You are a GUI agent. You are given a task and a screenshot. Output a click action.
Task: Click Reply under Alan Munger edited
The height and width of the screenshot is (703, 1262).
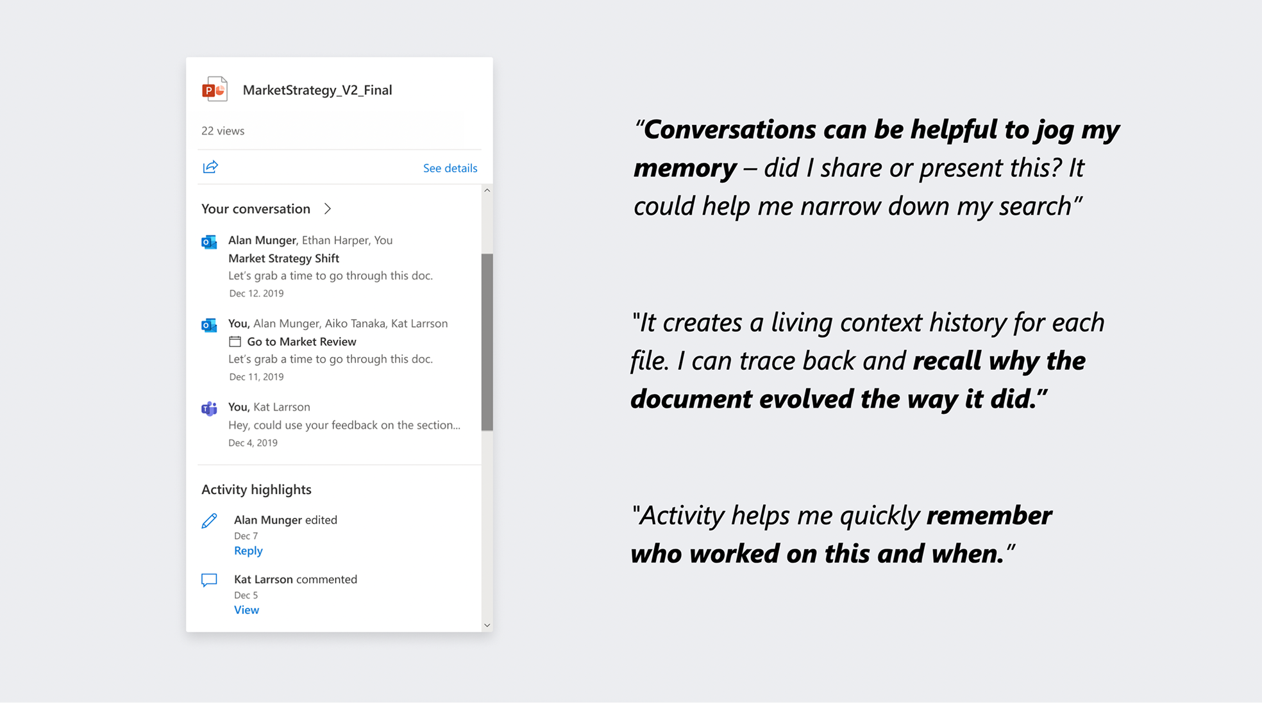[x=248, y=550]
